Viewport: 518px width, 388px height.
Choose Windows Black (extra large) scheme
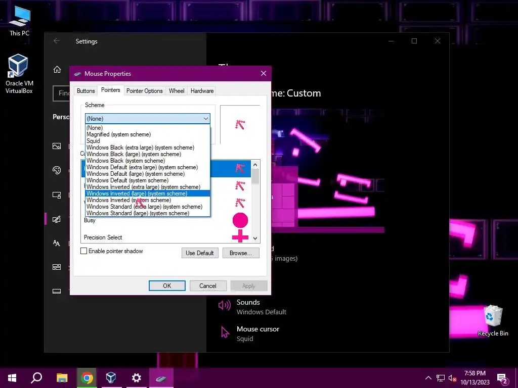147,148
